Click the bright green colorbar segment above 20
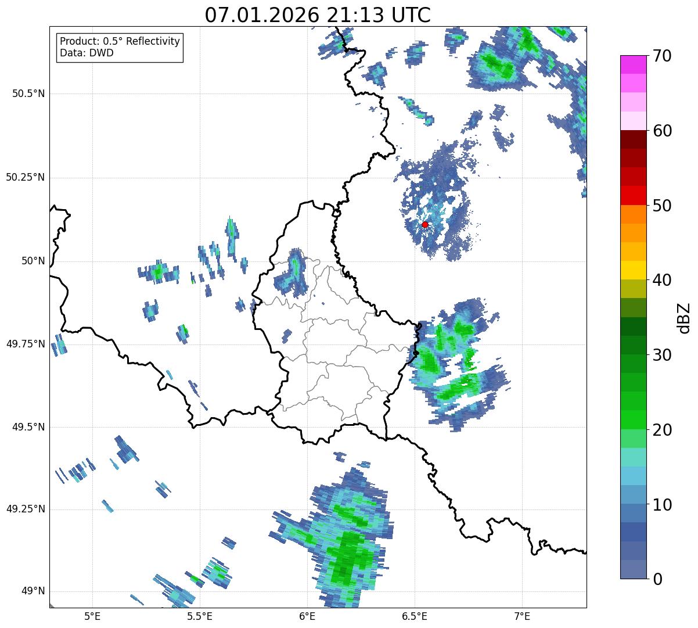This screenshot has width=698, height=628. click(x=634, y=420)
